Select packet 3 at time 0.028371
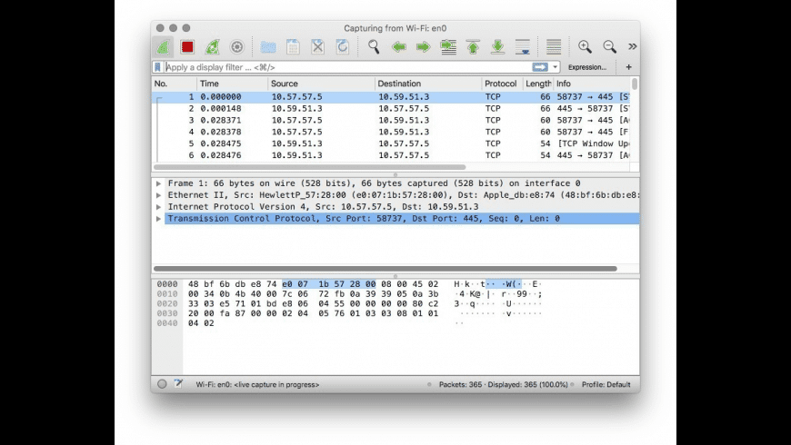The width and height of the screenshot is (791, 445). coord(391,120)
